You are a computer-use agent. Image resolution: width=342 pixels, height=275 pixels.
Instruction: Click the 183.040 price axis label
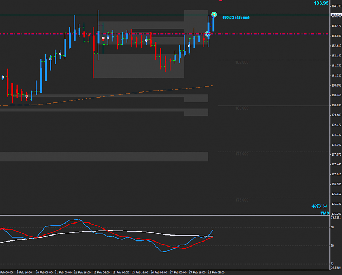[x=337, y=36]
